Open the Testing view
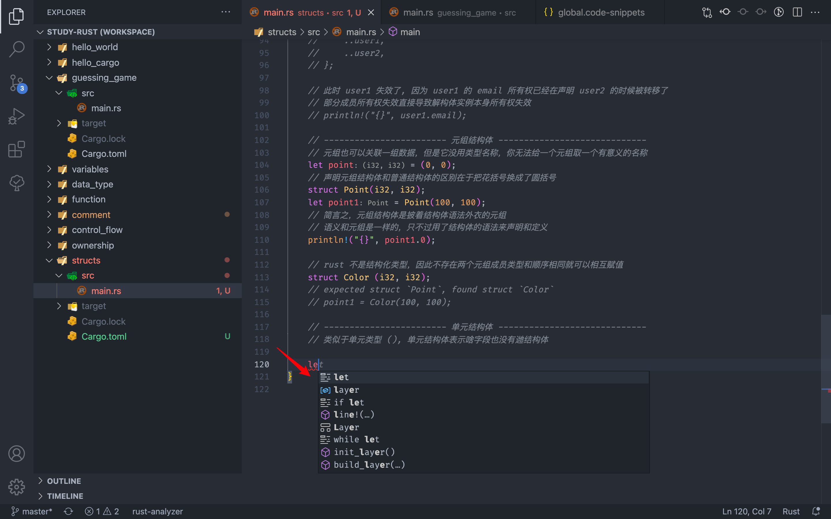831x519 pixels. tap(16, 183)
